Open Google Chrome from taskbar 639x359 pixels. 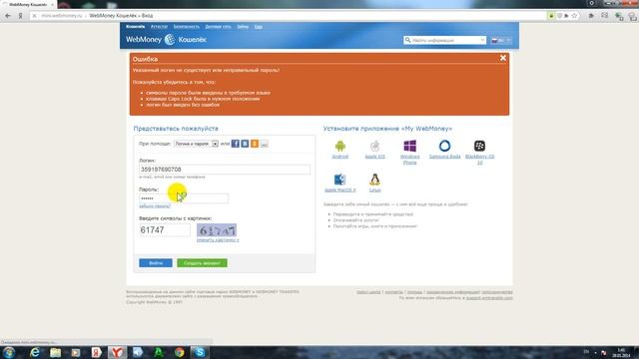click(x=180, y=352)
